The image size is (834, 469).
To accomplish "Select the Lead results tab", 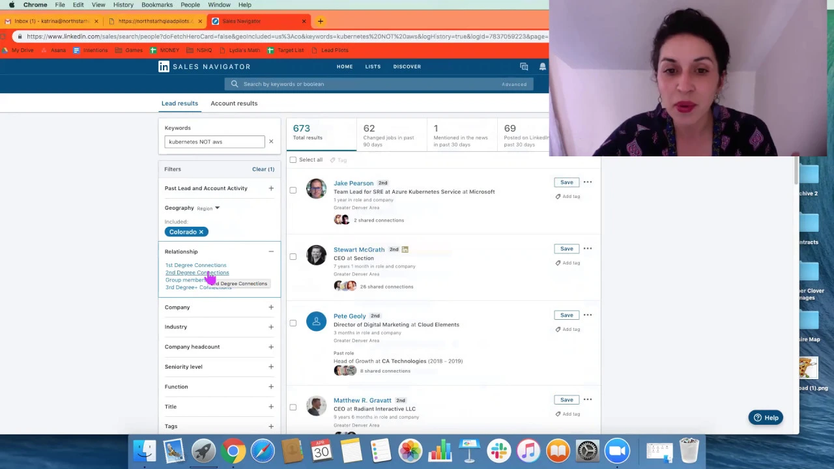I will click(180, 103).
